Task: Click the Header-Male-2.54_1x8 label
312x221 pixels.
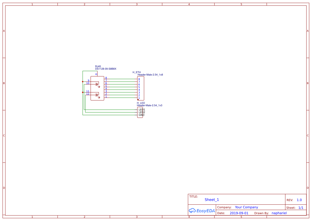Action: [150, 75]
